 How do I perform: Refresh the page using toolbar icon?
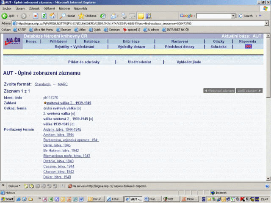44,16
